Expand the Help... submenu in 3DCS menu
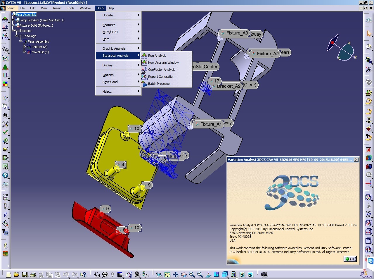This screenshot has height=279, width=374. click(118, 92)
